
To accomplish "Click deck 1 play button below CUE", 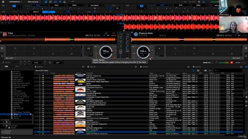I will (x=96, y=57).
